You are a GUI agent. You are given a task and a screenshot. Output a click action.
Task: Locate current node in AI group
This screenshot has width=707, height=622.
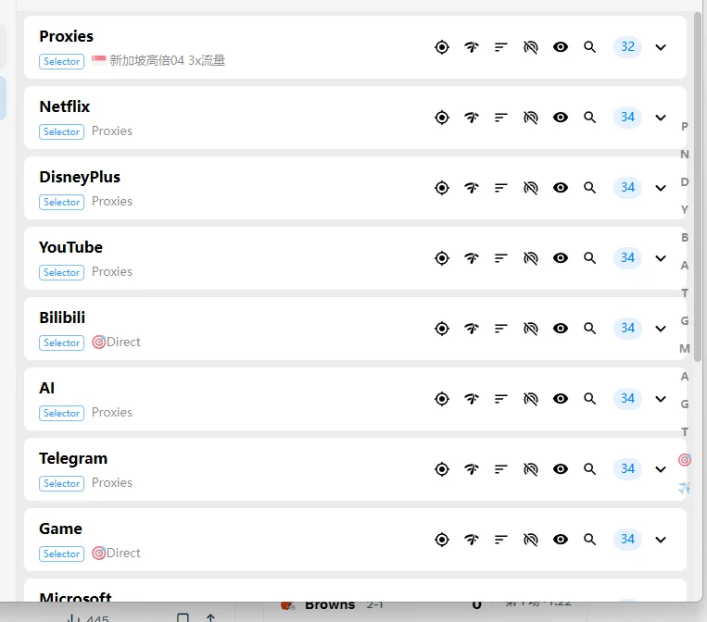pos(442,399)
